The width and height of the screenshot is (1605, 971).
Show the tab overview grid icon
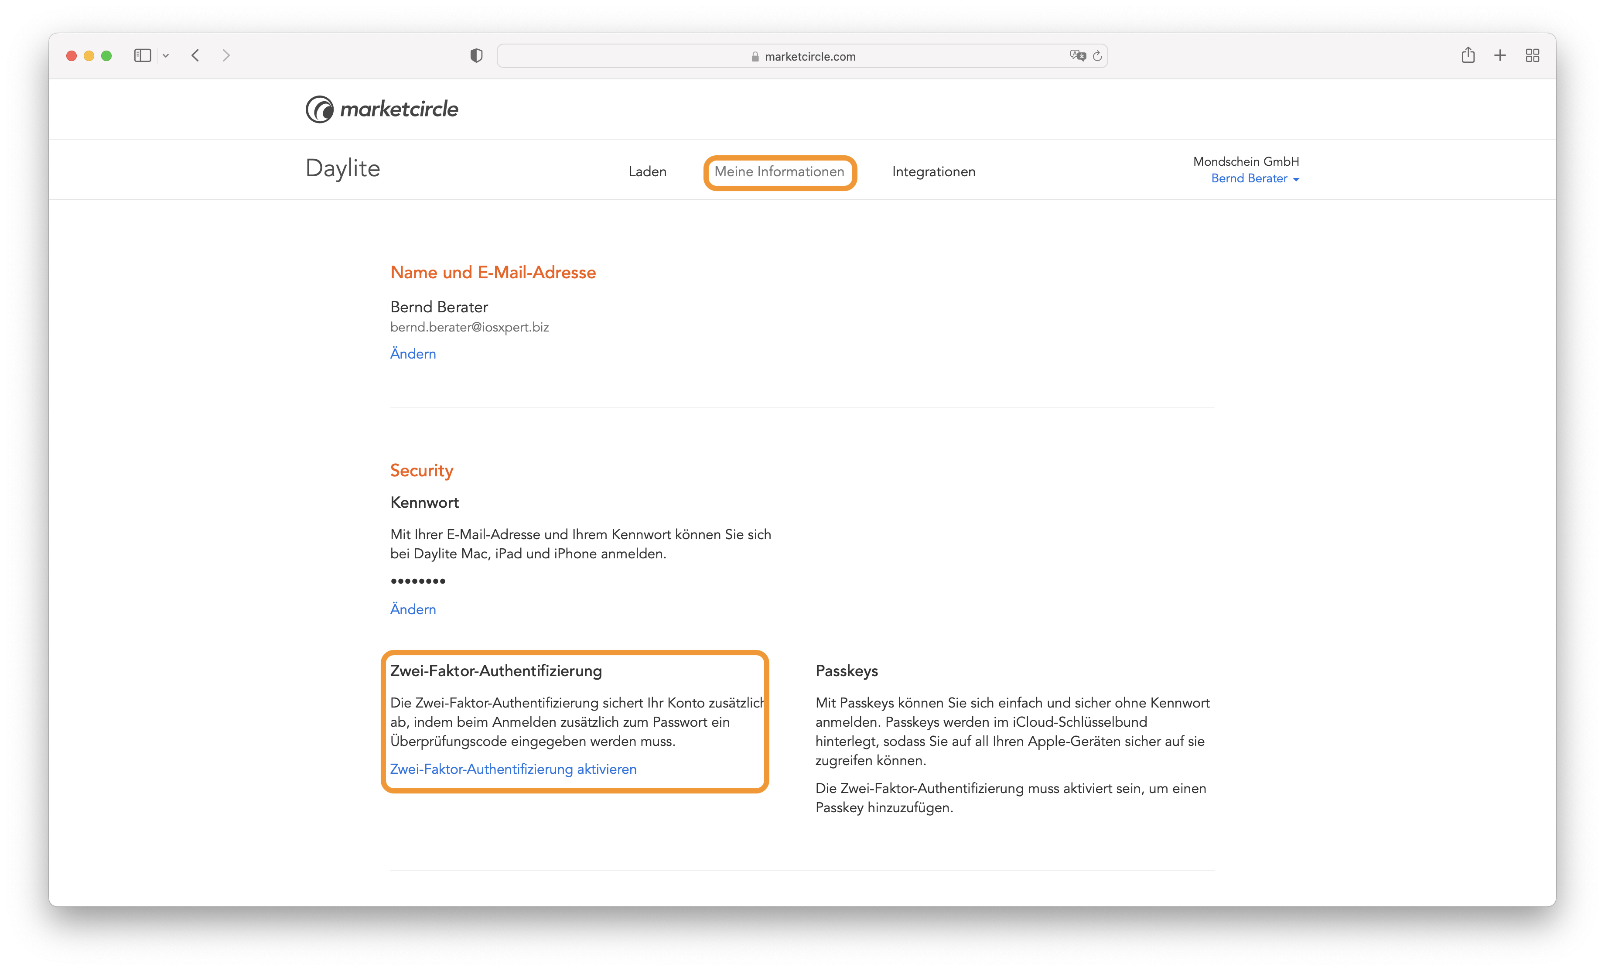[x=1532, y=55]
